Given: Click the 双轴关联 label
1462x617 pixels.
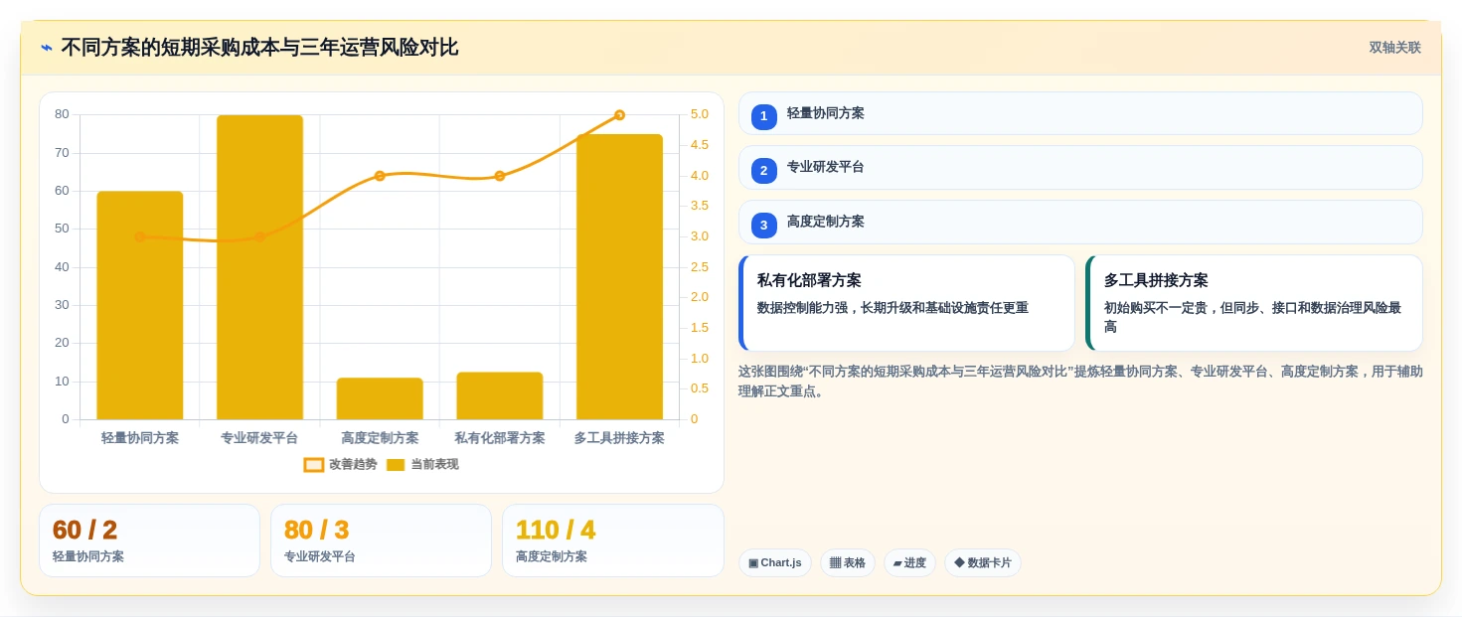Looking at the screenshot, I should pos(1394,48).
